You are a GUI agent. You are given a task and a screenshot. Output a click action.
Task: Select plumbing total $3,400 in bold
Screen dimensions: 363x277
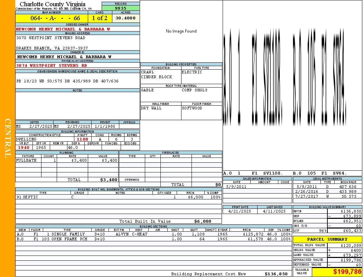(x=109, y=180)
